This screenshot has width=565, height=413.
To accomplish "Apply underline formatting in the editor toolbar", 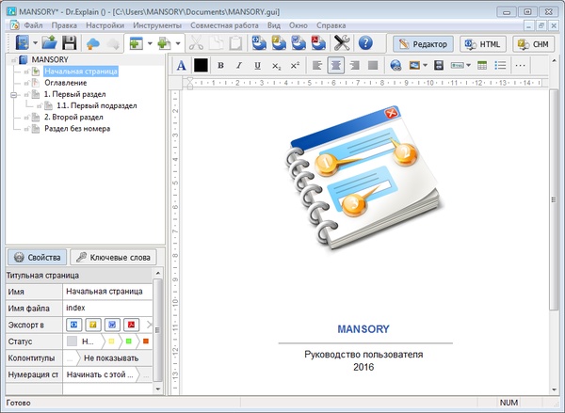I will [x=257, y=65].
